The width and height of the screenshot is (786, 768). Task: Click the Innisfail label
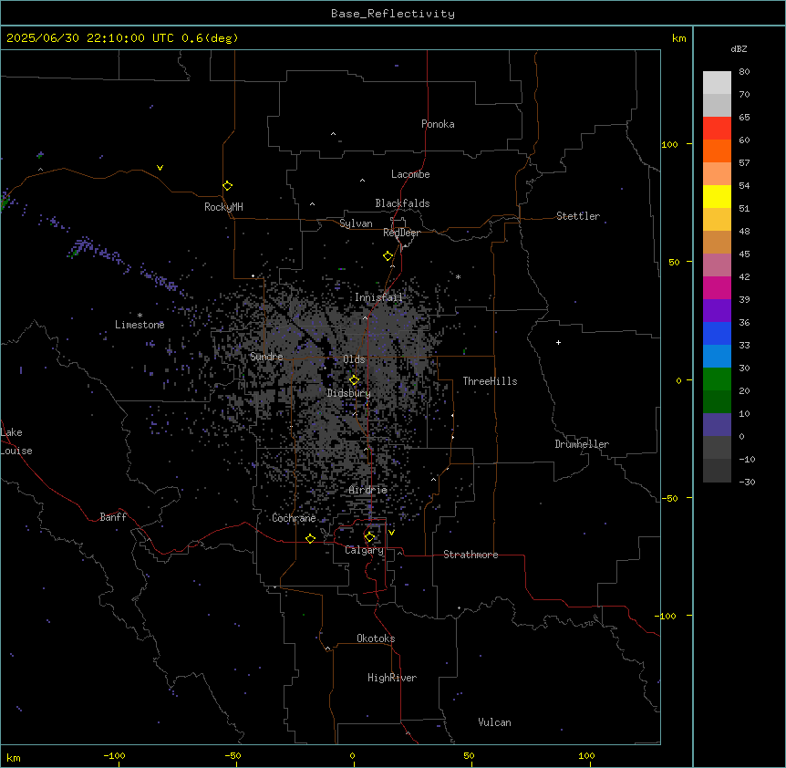click(x=378, y=297)
